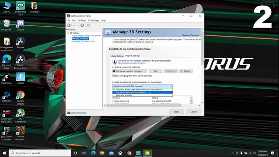
Task: Open the Edit menu
Action: (74, 20)
